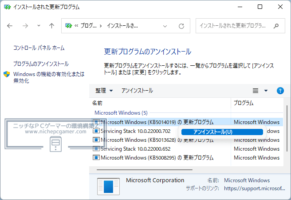The height and width of the screenshot is (200, 291).
Task: Click the shield icon beside Windows features
Action: coord(7,74)
